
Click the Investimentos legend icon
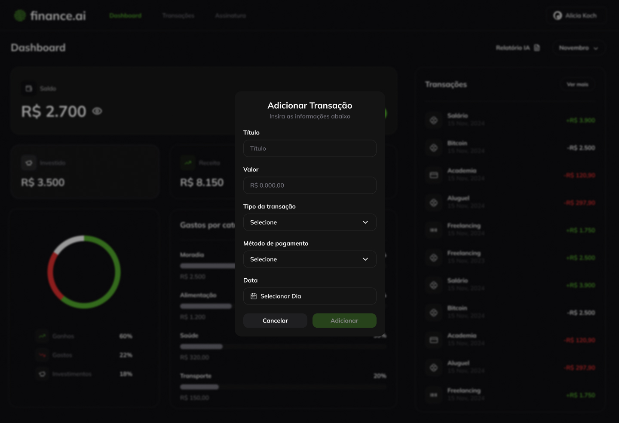point(42,374)
